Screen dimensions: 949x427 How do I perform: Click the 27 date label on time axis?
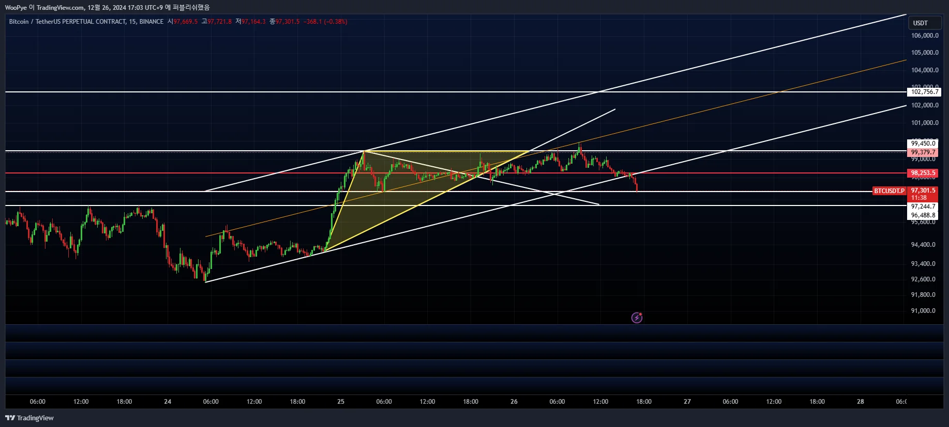[687, 402]
